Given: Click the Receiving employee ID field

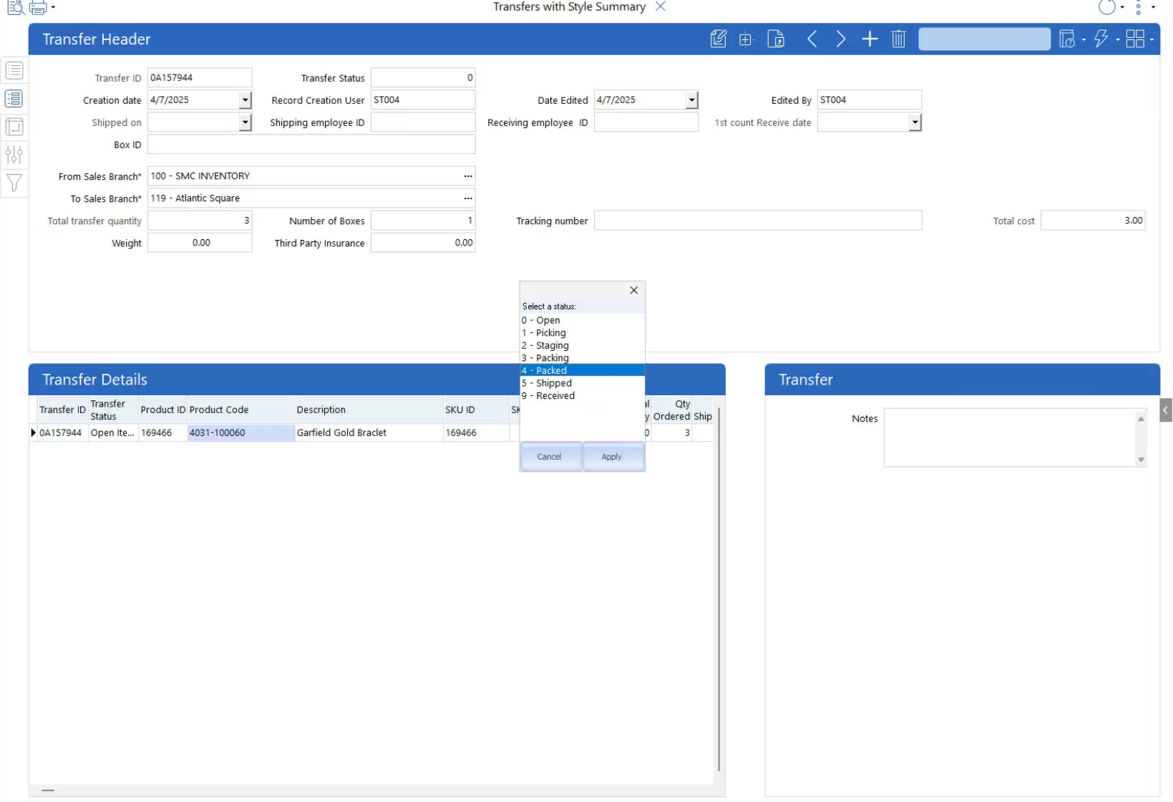Looking at the screenshot, I should (x=646, y=122).
